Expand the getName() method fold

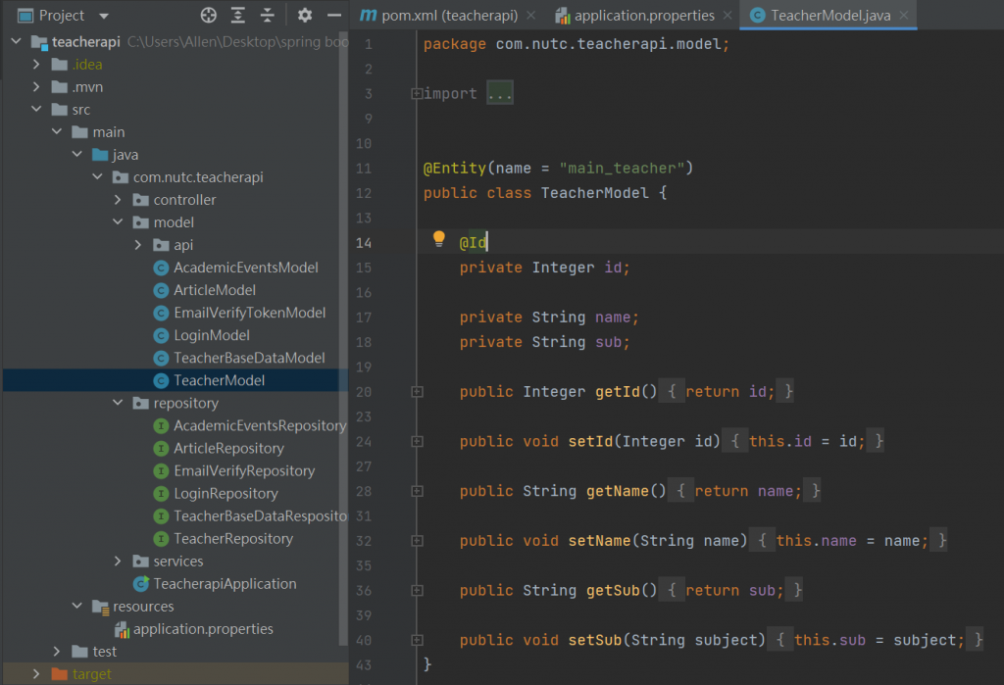[417, 491]
